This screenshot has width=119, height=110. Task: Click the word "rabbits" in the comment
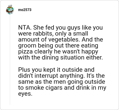[x=42, y=33]
